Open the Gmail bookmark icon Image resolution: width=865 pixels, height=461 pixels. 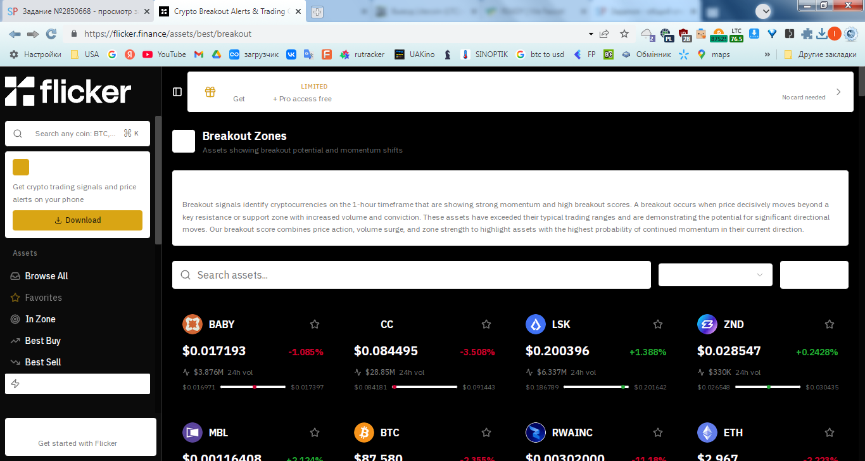199,54
